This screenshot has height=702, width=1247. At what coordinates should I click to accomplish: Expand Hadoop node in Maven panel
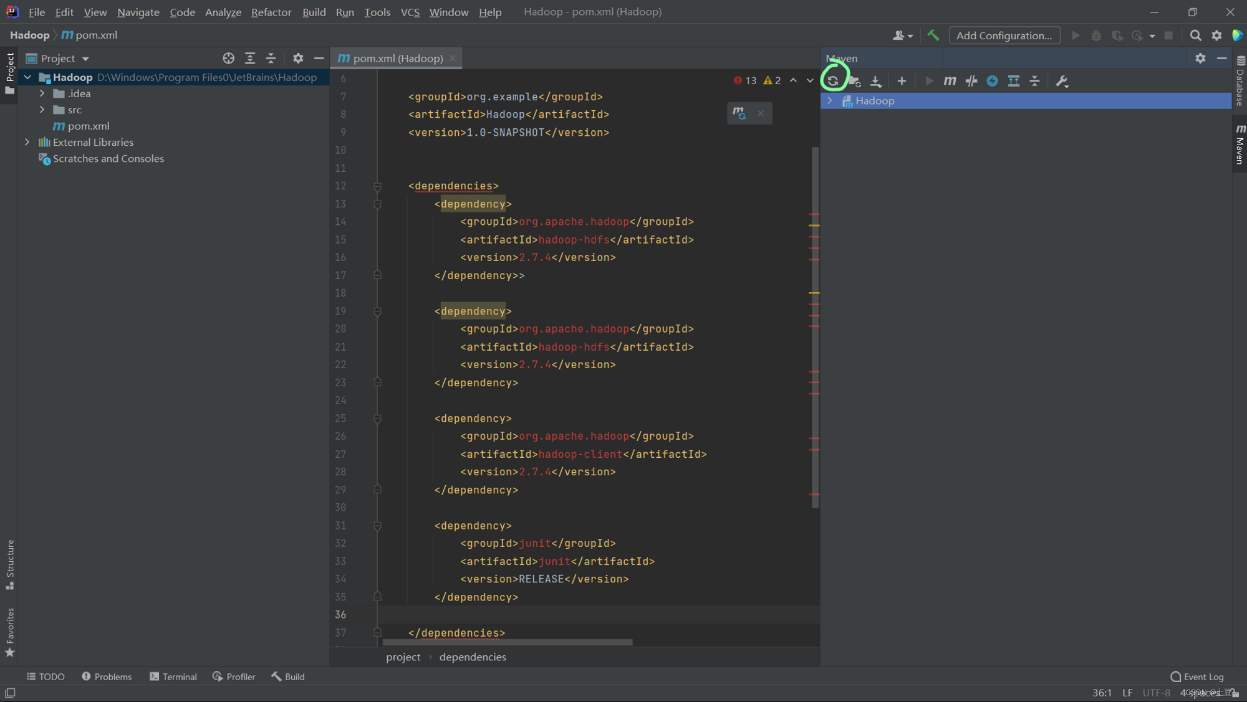pos(830,101)
